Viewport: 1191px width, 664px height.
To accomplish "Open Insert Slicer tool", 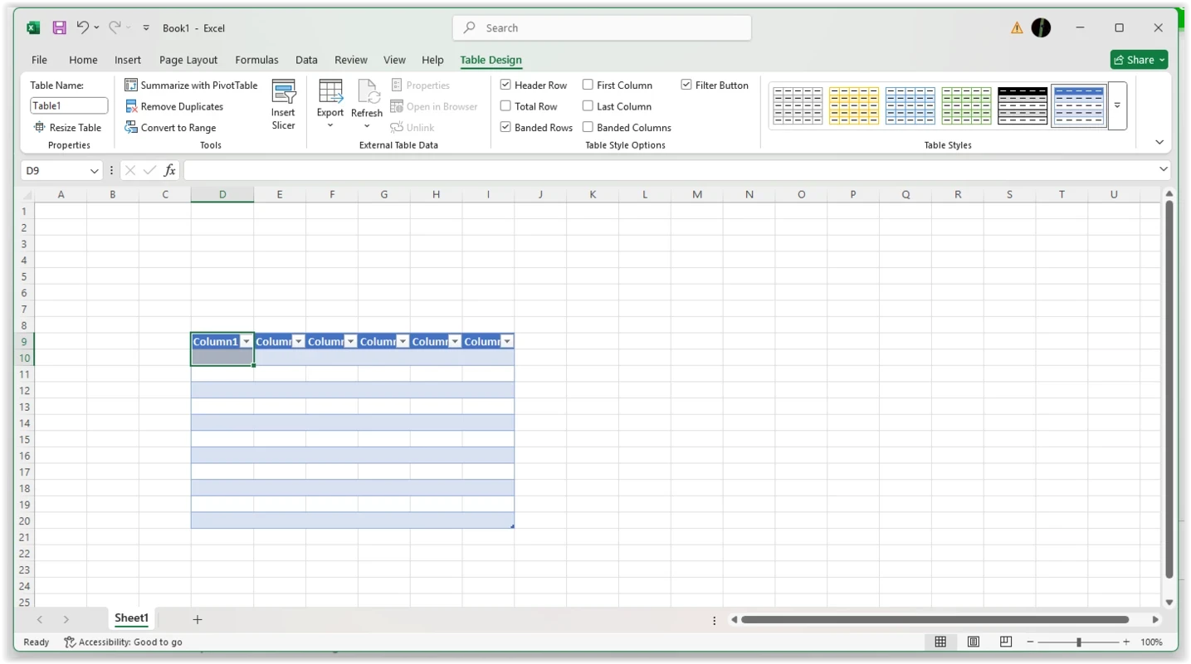I will click(283, 105).
